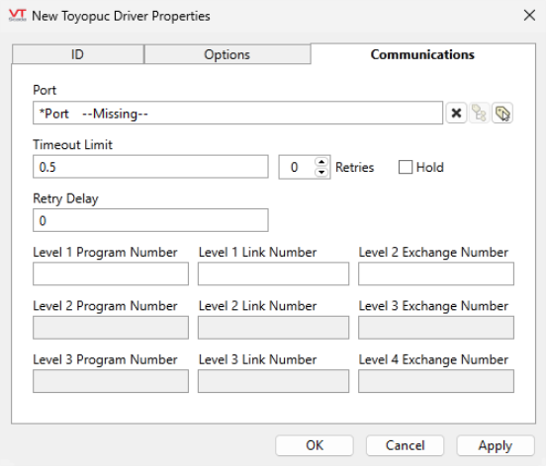Confirm with the OK button

coord(315,445)
